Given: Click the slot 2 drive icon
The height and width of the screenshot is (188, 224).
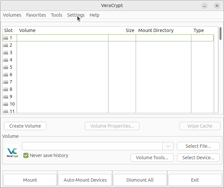Looking at the screenshot, I should [x=6, y=45].
